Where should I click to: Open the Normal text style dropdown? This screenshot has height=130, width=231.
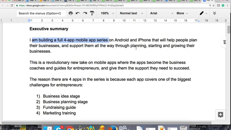131,13
